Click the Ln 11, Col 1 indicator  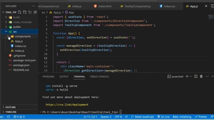[90, 117]
